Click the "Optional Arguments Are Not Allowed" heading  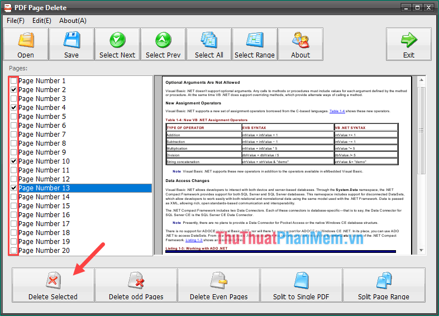[203, 83]
